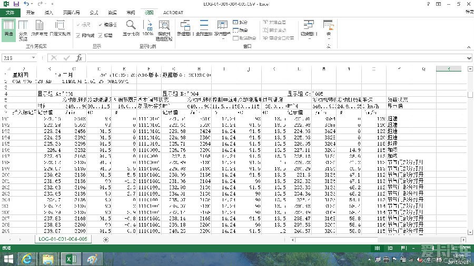
Task: Select the LOG-01-001-004-005 sheet tab
Action: [63, 239]
